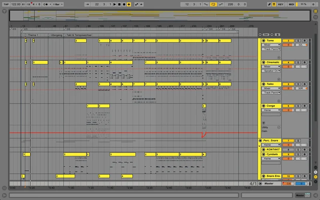Toggle the Loop switch
The image size is (320, 200).
click(x=213, y=4)
